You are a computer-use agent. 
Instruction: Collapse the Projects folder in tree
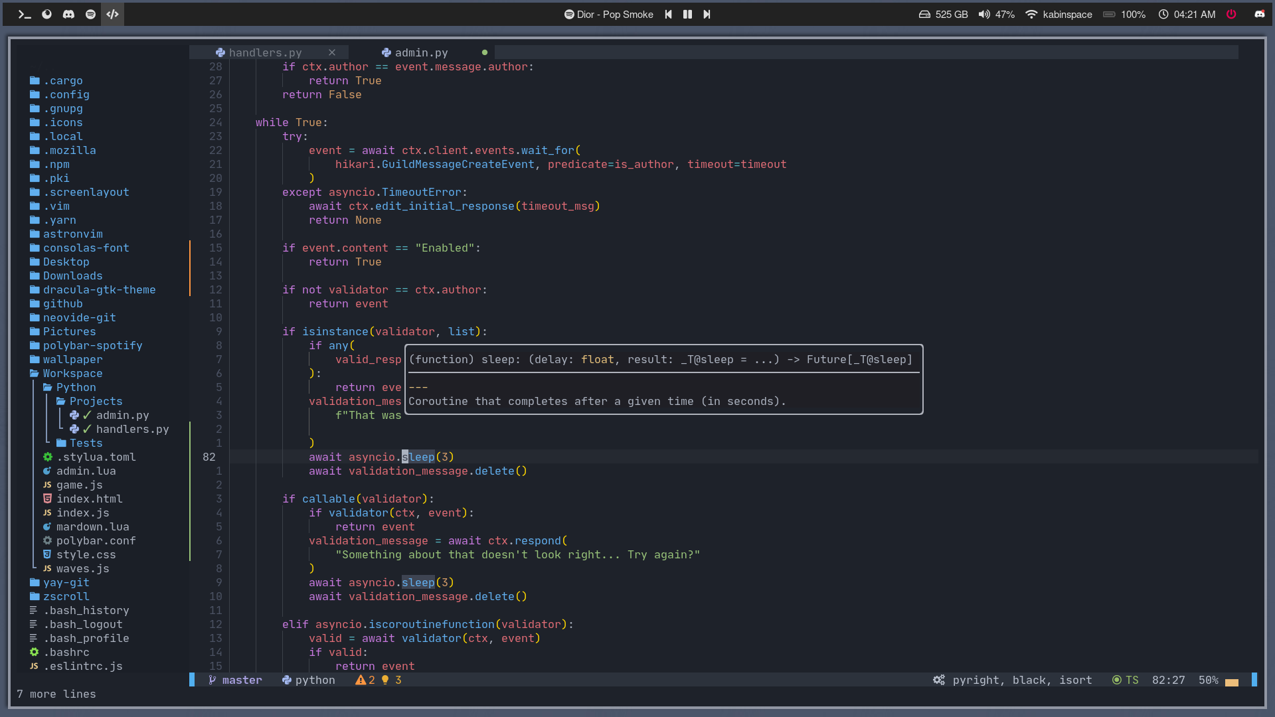pyautogui.click(x=95, y=401)
